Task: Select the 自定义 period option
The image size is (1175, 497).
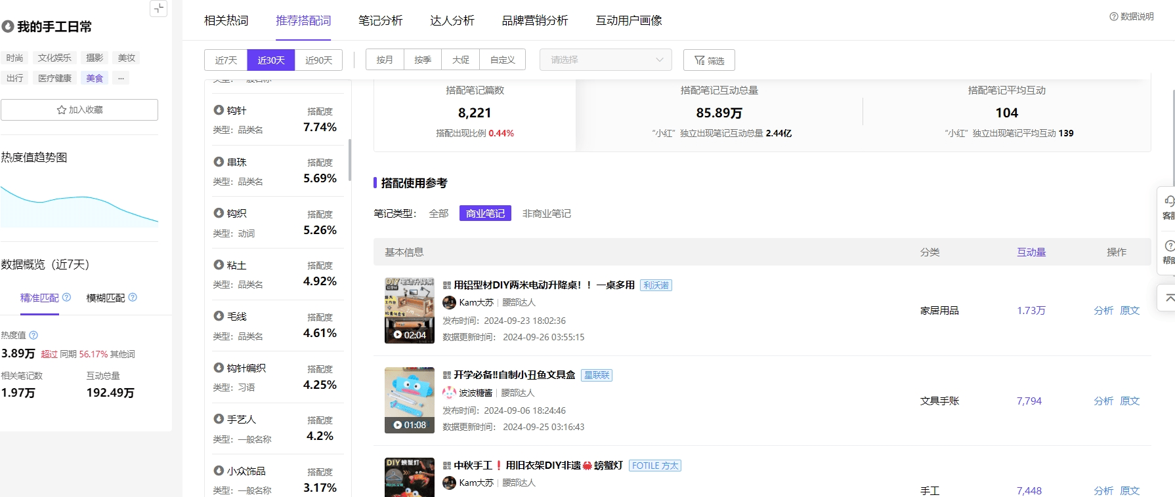Action: tap(503, 60)
